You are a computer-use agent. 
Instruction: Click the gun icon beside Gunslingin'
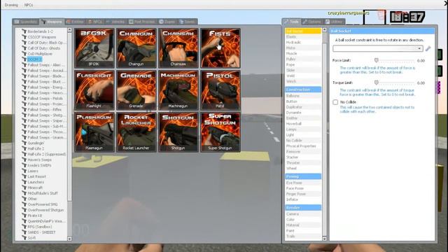click(24, 143)
